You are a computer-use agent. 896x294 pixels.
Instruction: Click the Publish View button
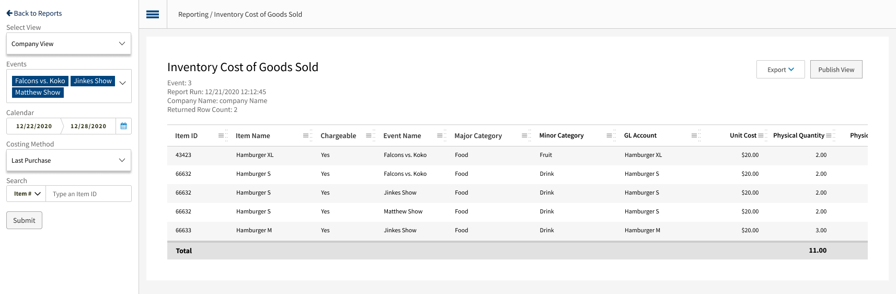[836, 70]
